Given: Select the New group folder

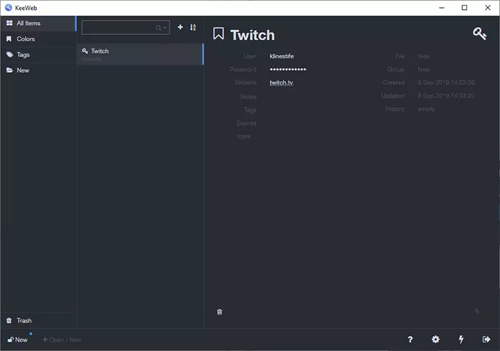Looking at the screenshot, I should [x=39, y=70].
